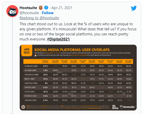Screen dimensions: 145x114
Task: Click the orange APR 2021 date badge
Action: (x=27, y=51)
